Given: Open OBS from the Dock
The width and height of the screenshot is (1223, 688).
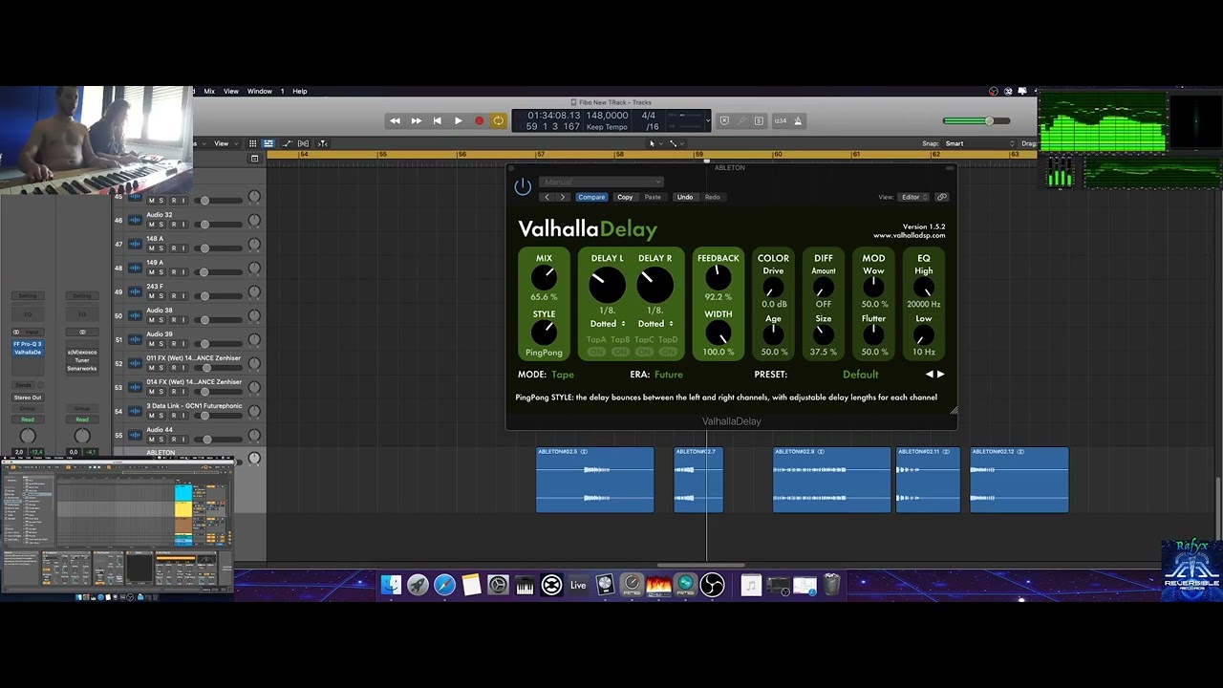Looking at the screenshot, I should 712,585.
